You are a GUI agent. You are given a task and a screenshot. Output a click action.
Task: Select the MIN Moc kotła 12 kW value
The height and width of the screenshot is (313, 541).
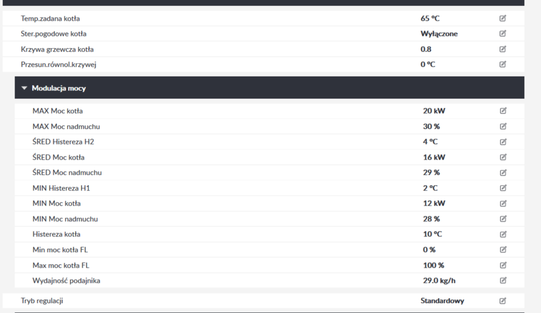430,203
